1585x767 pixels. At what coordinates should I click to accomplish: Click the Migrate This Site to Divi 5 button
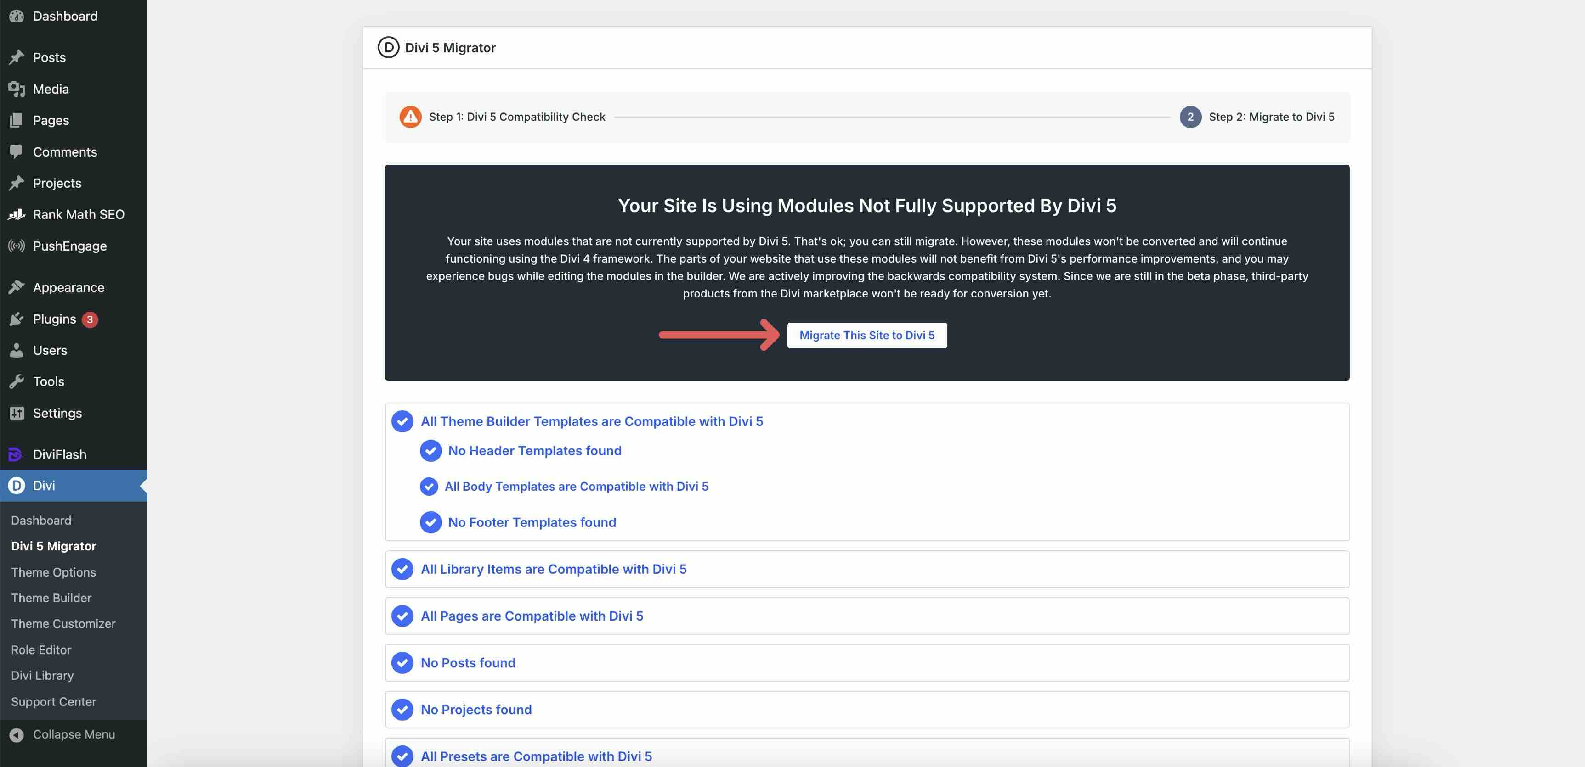[867, 335]
